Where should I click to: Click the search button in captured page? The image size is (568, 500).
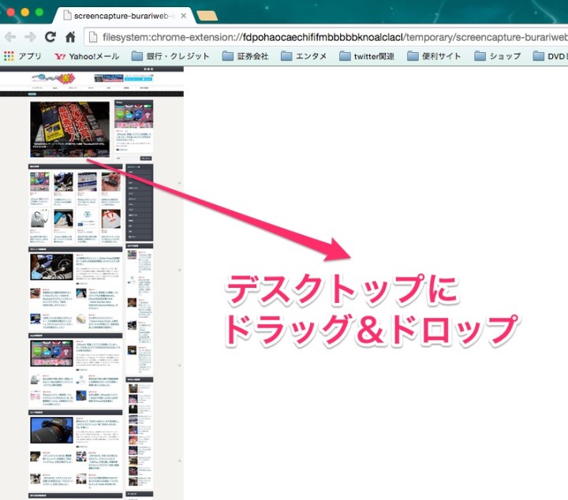point(146,159)
